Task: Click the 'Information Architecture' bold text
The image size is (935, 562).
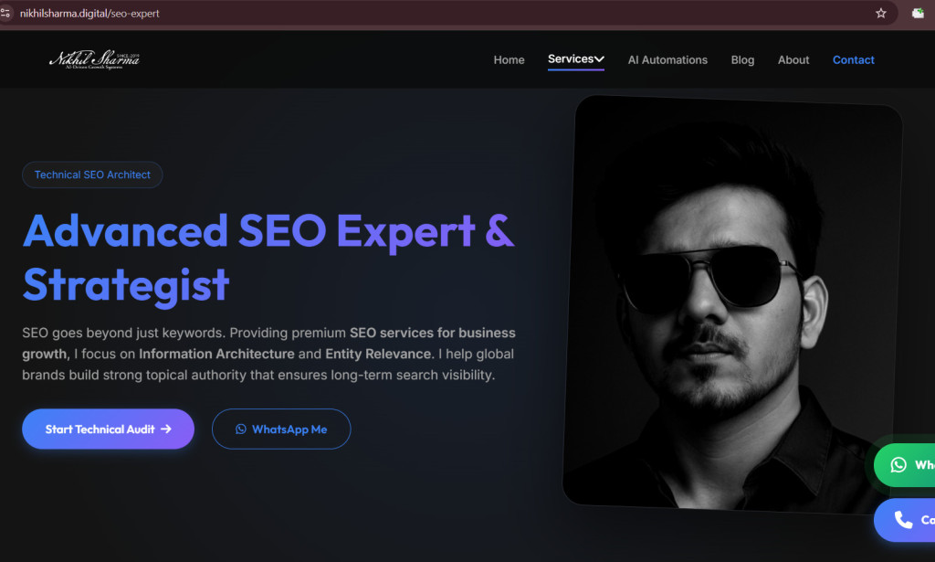Action: click(x=216, y=354)
